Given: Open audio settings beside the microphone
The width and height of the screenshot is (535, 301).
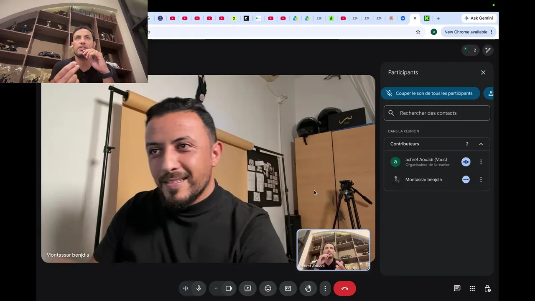Looking at the screenshot, I should (186, 288).
